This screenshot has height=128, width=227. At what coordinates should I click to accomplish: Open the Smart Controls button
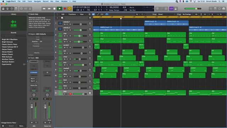coord(21,9)
